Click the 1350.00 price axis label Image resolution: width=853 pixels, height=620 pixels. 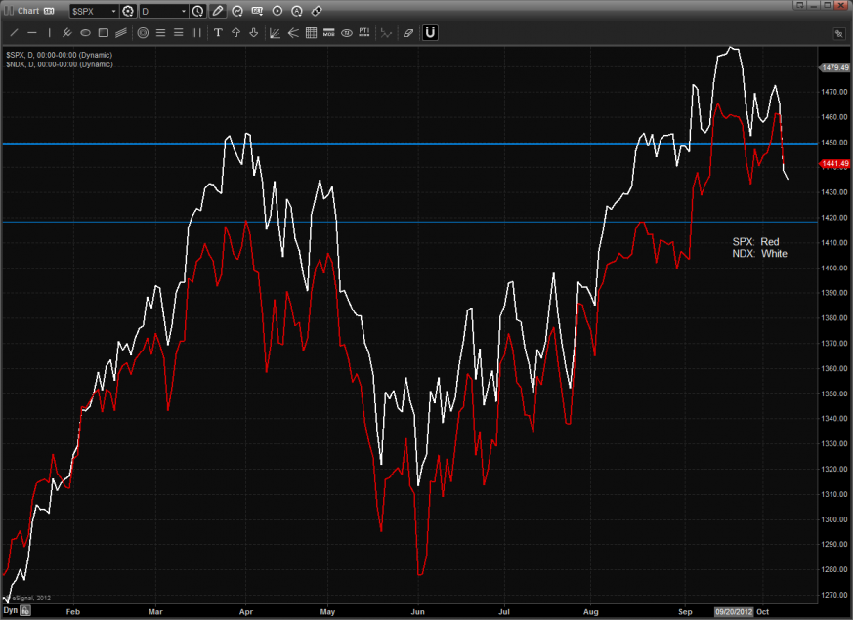click(x=834, y=393)
